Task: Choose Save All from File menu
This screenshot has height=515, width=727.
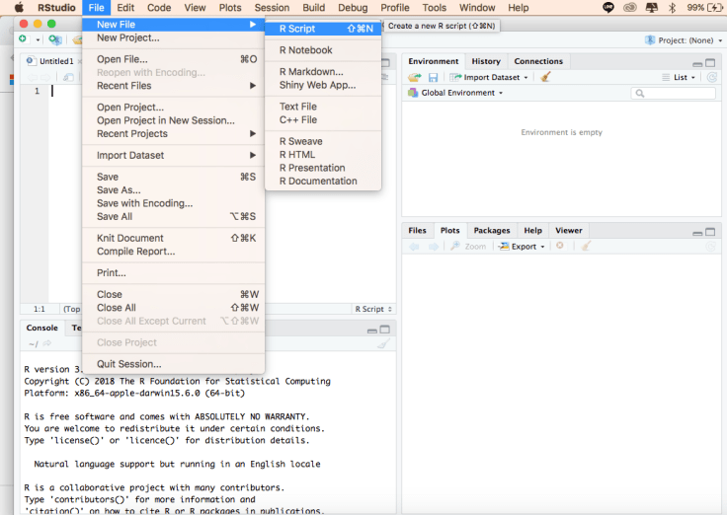Action: pos(174,217)
